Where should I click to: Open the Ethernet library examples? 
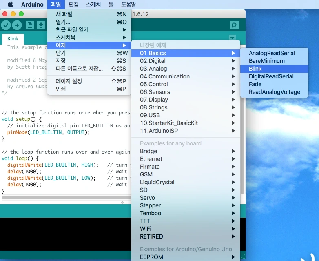pyautogui.click(x=186, y=159)
